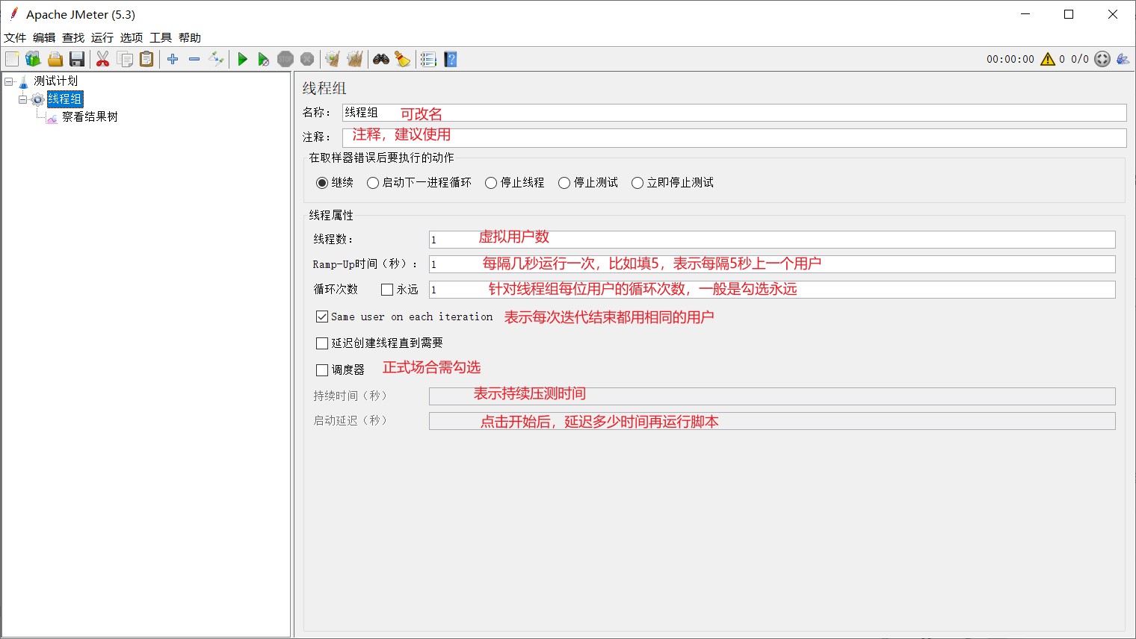
Task: Select the 立即停止测试 radio button
Action: coord(638,183)
